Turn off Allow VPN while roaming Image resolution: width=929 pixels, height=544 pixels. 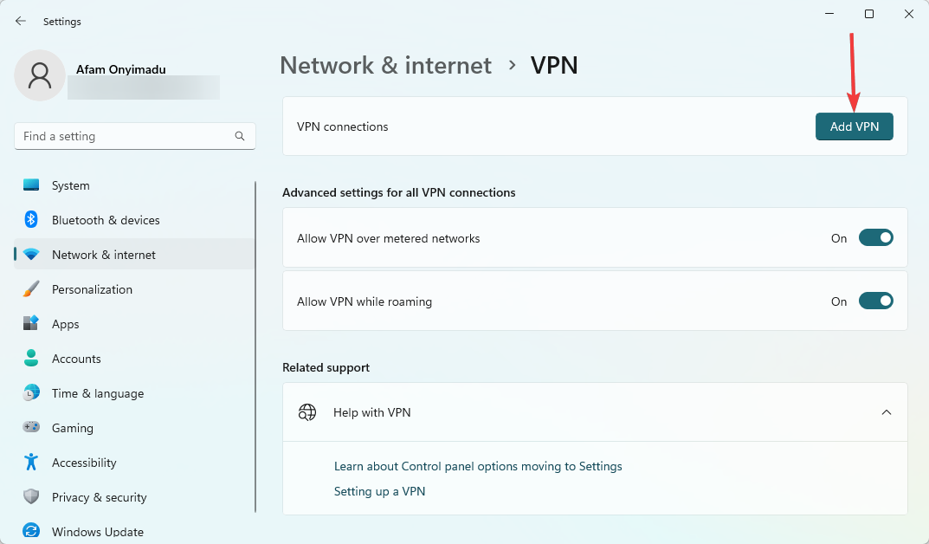point(875,301)
